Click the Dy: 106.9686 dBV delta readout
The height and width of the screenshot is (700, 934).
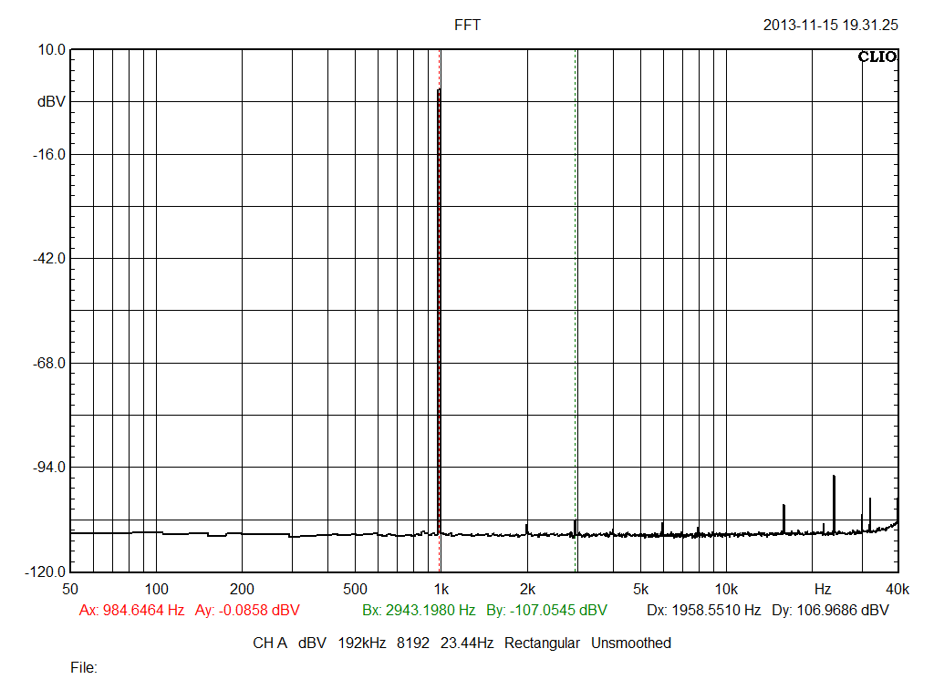(x=830, y=610)
